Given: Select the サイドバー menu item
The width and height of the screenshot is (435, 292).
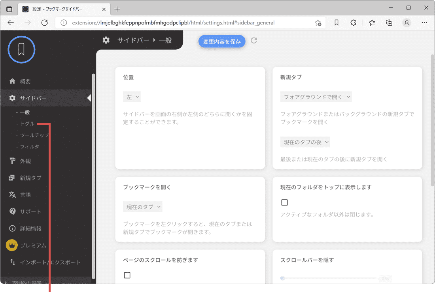Looking at the screenshot, I should click(x=46, y=98).
